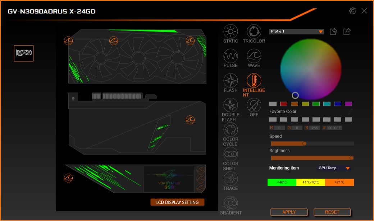Screen dimensions: 374x221
Task: Select the graphics card device thumbnail
Action: pyautogui.click(x=24, y=53)
